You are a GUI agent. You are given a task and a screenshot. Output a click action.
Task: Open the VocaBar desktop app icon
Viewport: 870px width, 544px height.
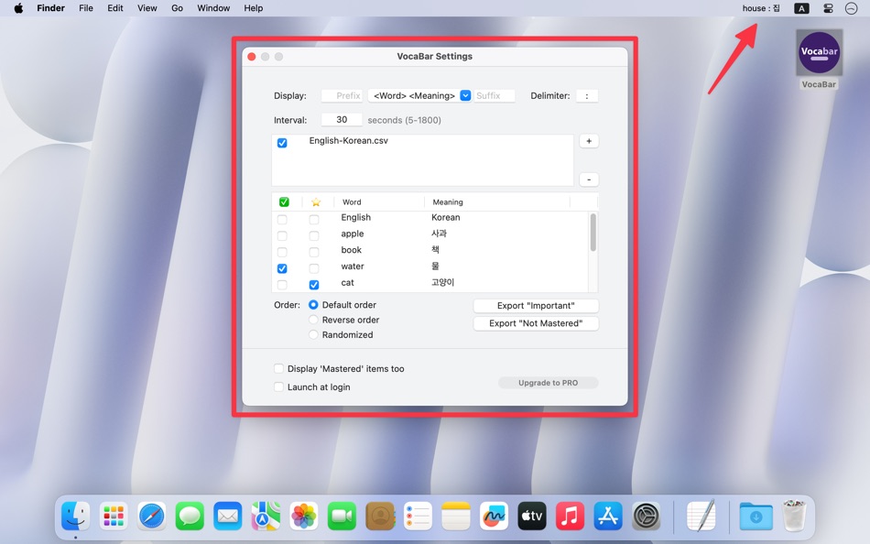[x=819, y=53]
